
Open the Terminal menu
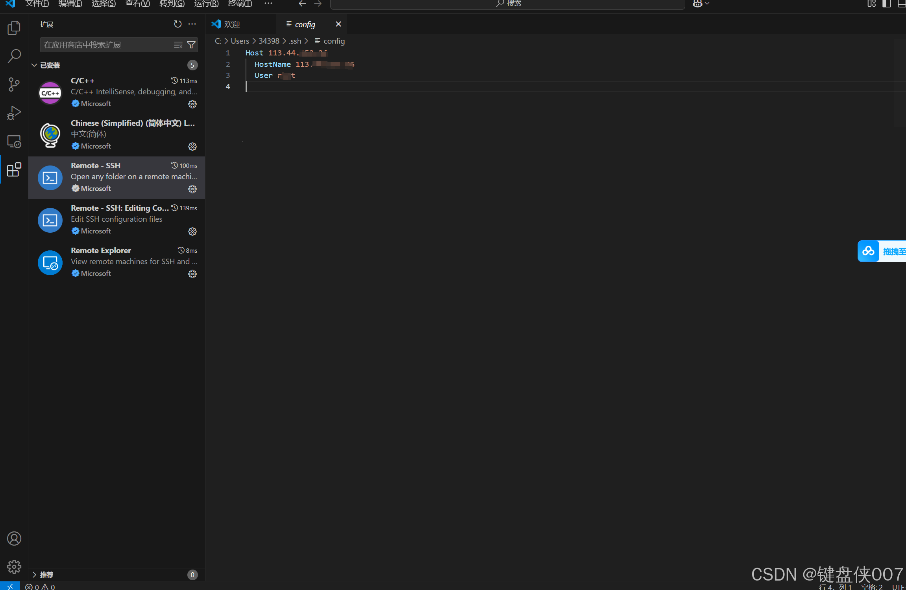click(240, 4)
